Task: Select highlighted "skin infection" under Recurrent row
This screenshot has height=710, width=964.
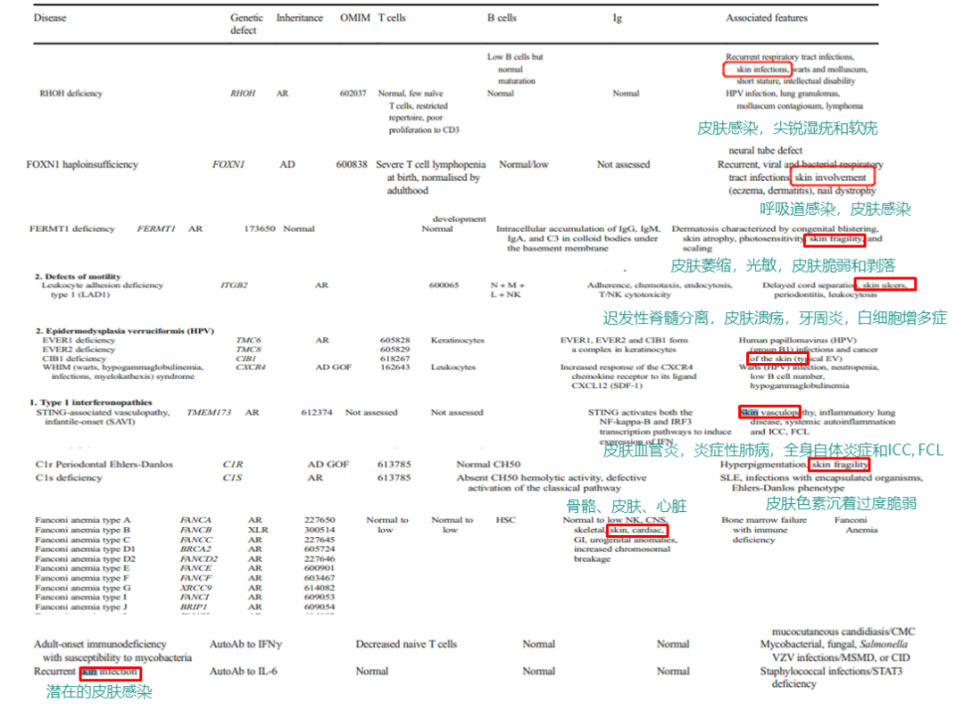Action: 110,672
